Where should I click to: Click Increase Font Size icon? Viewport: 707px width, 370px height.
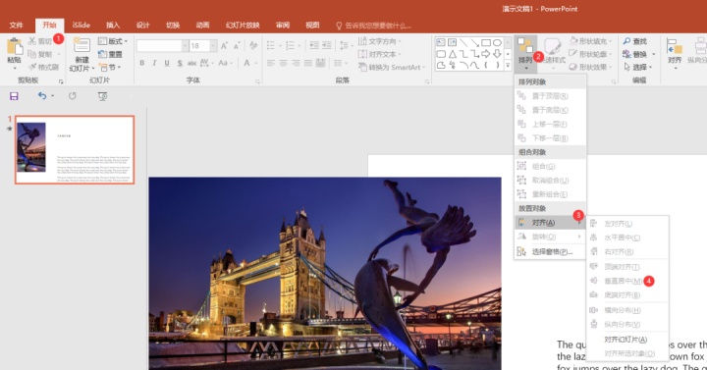tap(224, 45)
